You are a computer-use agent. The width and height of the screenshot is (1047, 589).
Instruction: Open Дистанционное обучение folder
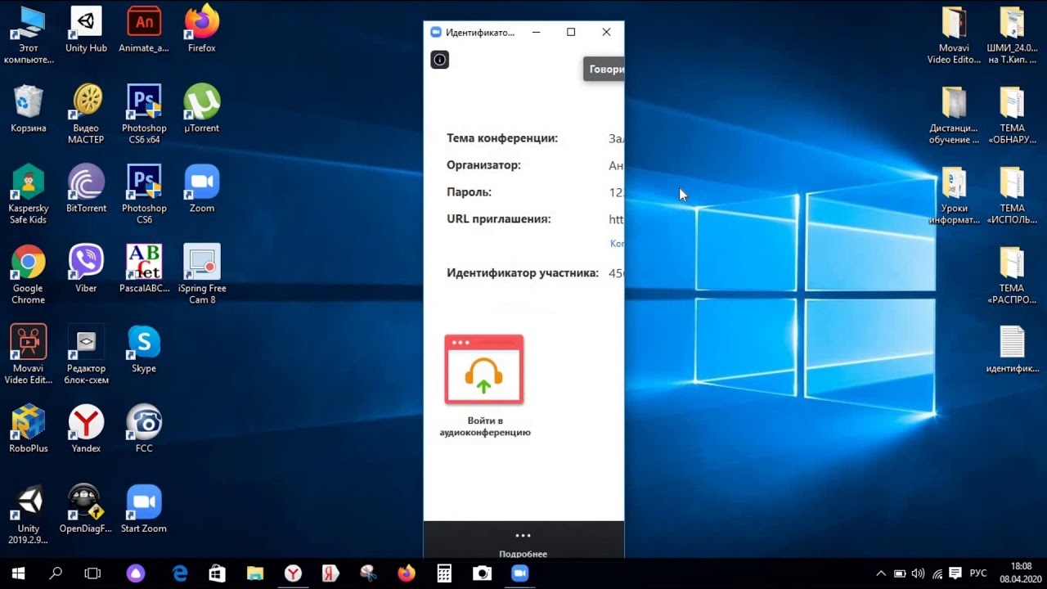click(x=954, y=116)
